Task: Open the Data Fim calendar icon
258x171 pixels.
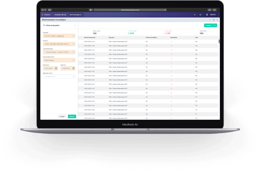Action: pos(73,68)
